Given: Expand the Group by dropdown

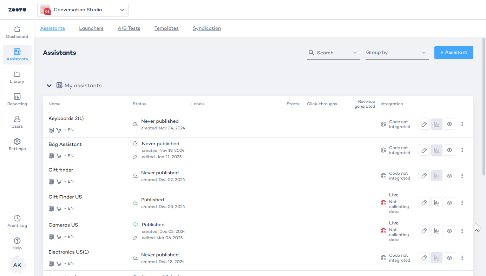Looking at the screenshot, I should [397, 53].
